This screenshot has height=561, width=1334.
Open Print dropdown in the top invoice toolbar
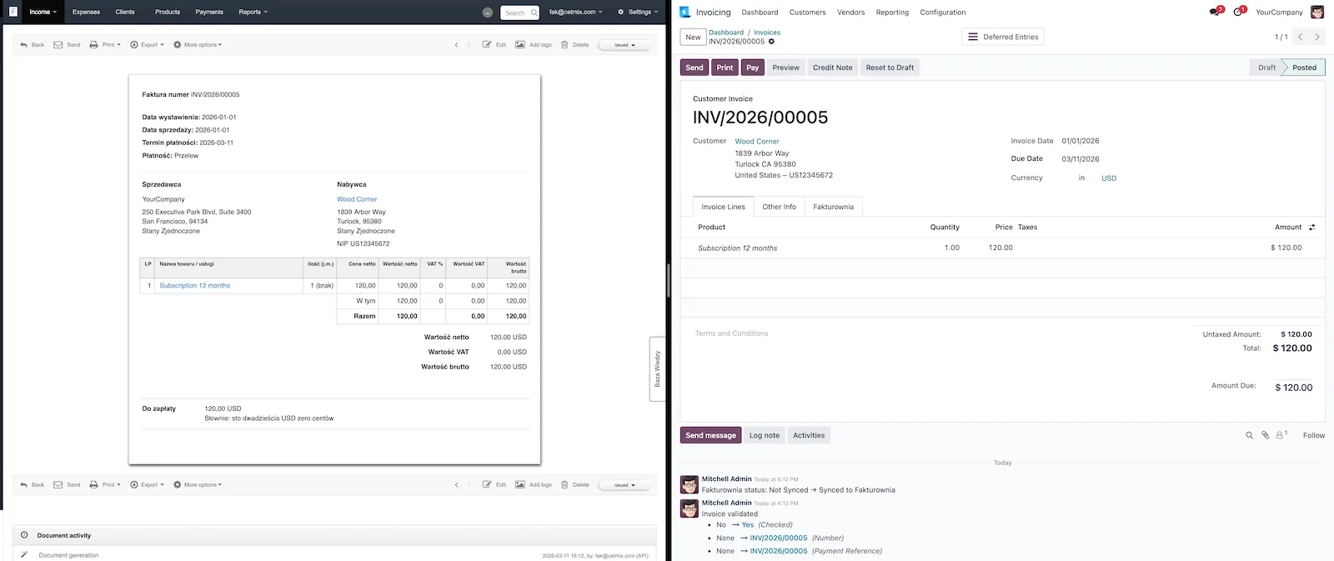[105, 45]
